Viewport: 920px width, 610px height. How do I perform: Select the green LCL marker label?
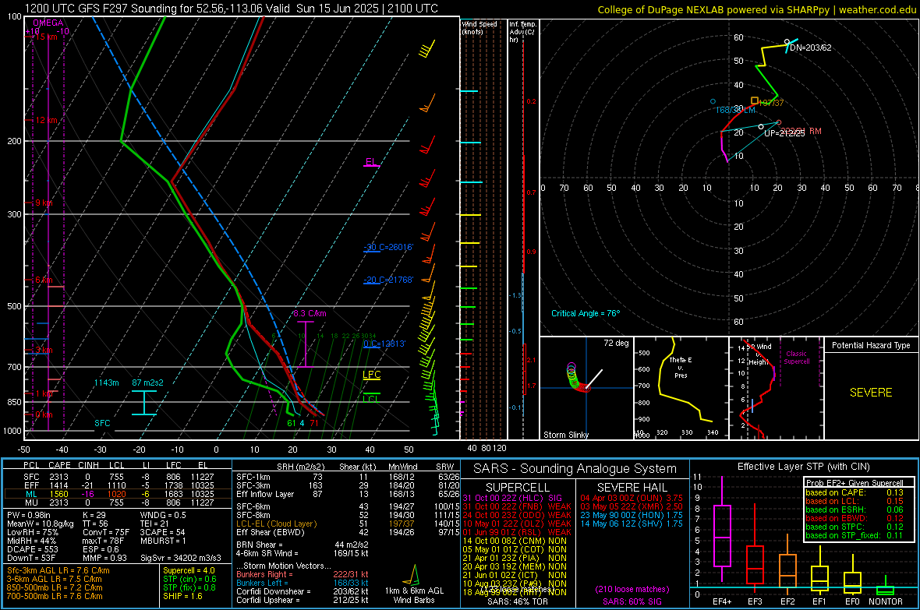click(x=371, y=399)
